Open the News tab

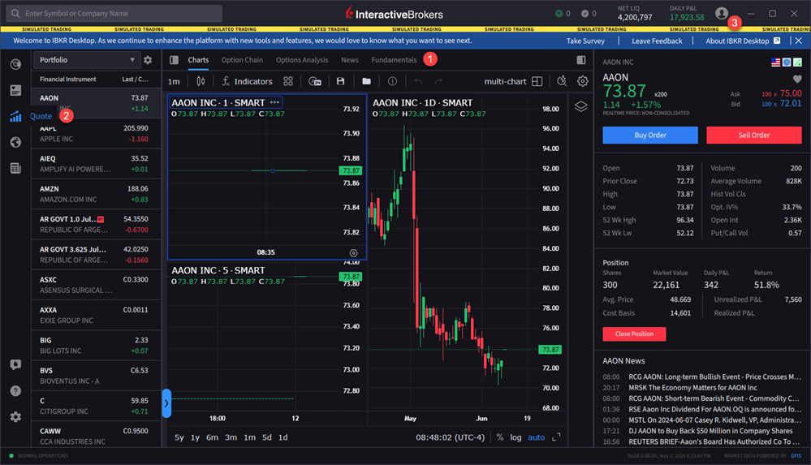[x=350, y=60]
